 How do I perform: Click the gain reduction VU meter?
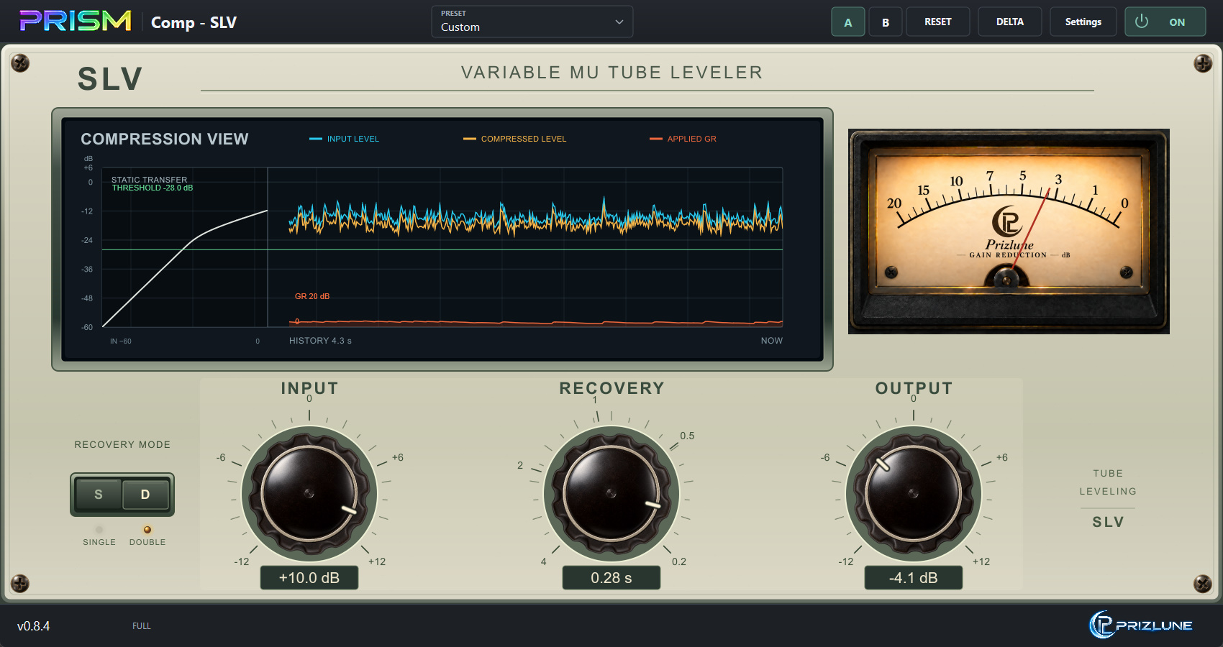1009,231
